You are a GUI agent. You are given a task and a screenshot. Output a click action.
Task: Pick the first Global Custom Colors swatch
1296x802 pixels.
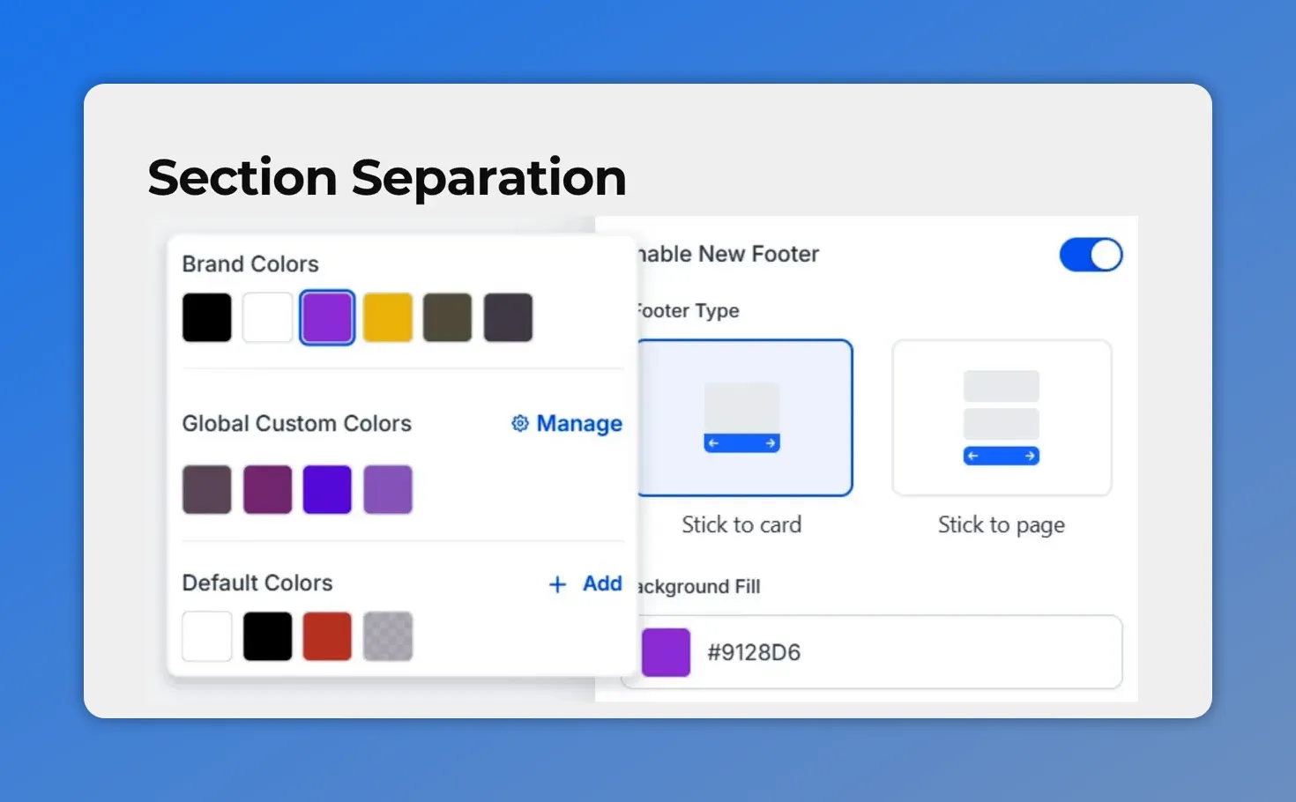[206, 489]
